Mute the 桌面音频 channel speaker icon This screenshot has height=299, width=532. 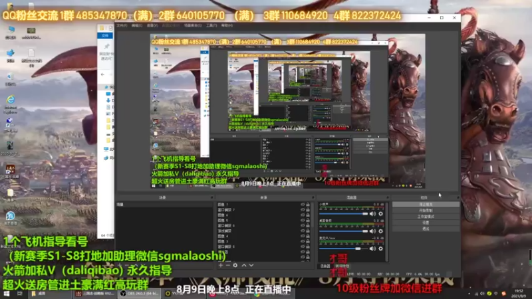click(372, 231)
